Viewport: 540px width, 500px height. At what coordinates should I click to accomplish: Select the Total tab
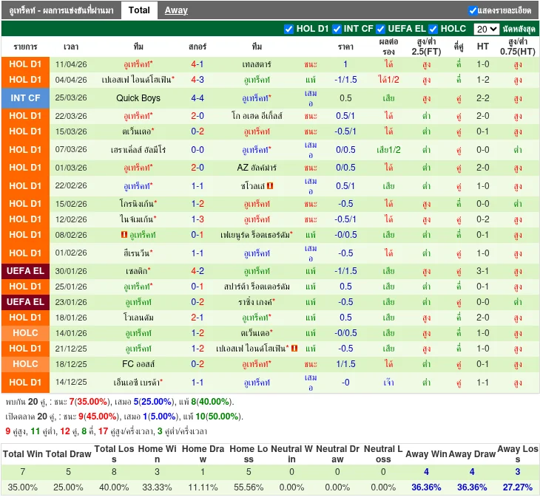point(138,10)
